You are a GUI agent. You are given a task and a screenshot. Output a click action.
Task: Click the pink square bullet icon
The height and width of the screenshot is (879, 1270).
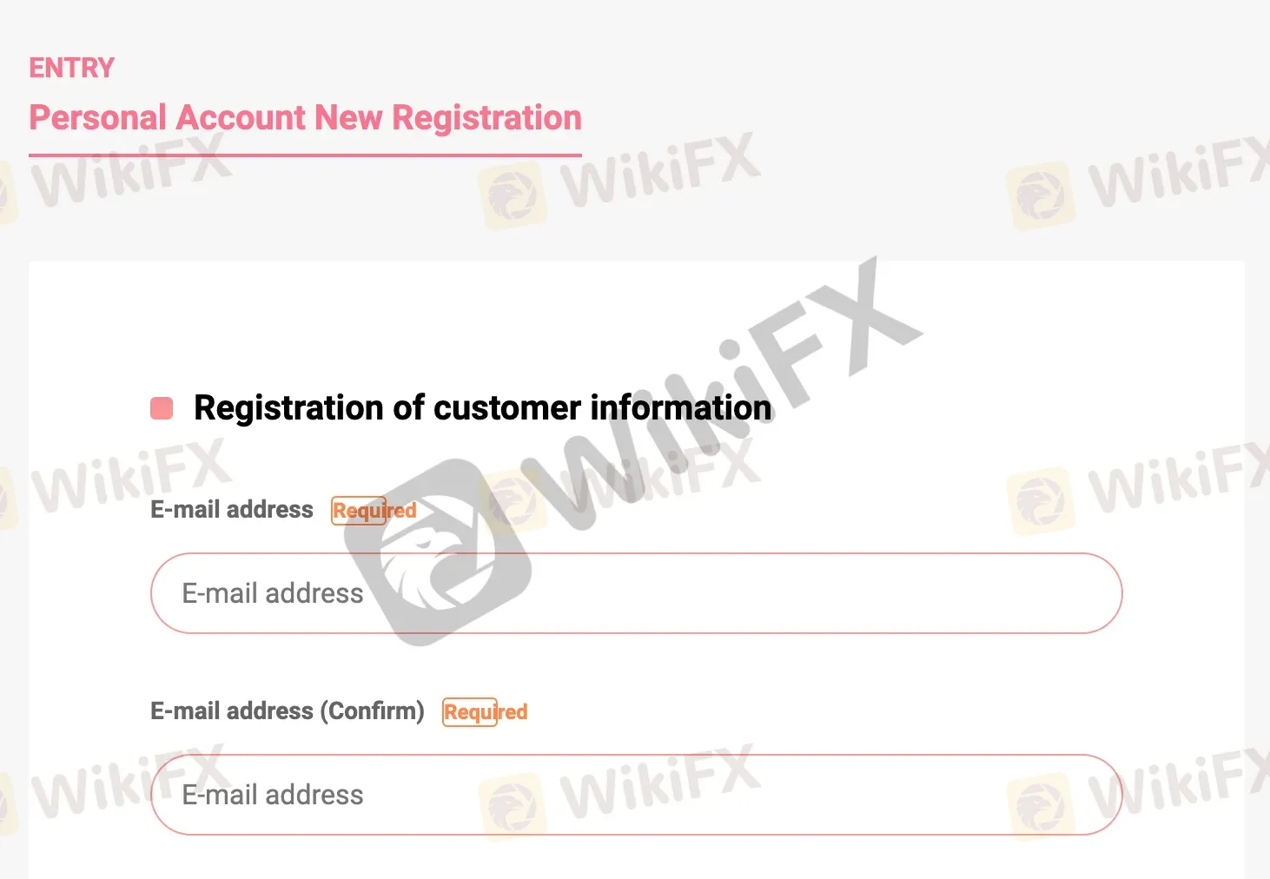click(x=162, y=408)
